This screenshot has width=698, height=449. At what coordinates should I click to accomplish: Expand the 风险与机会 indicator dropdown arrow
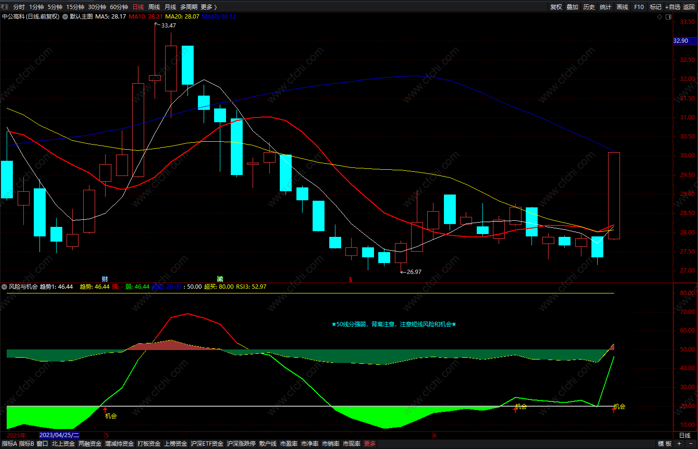tap(4, 287)
